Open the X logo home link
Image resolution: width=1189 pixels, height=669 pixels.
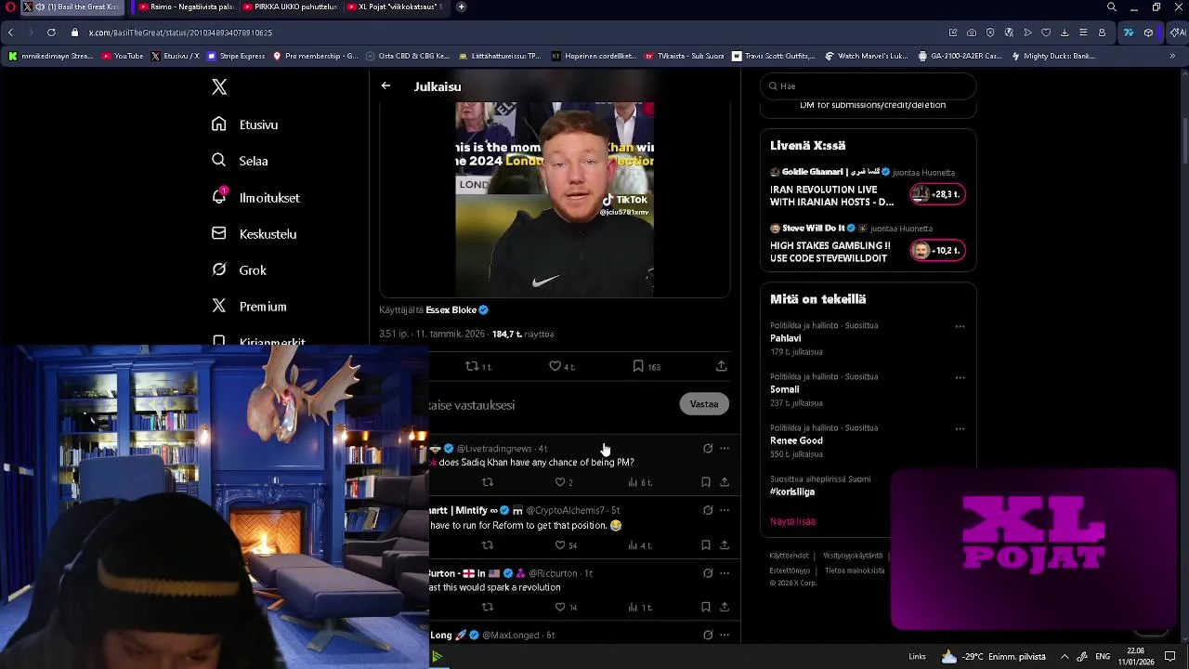click(x=219, y=86)
